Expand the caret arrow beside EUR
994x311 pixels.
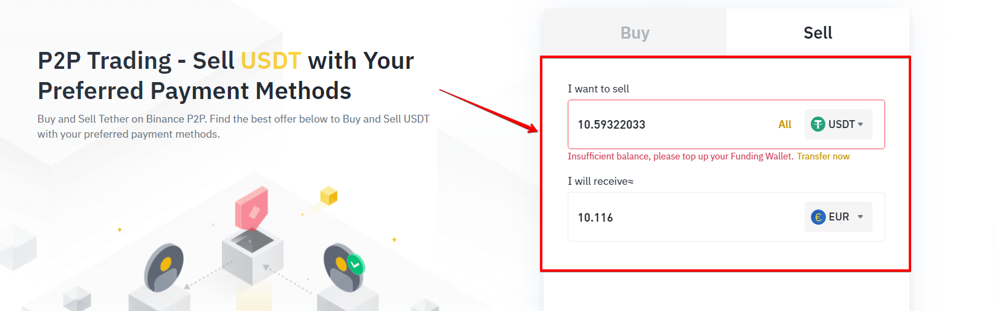coord(860,217)
